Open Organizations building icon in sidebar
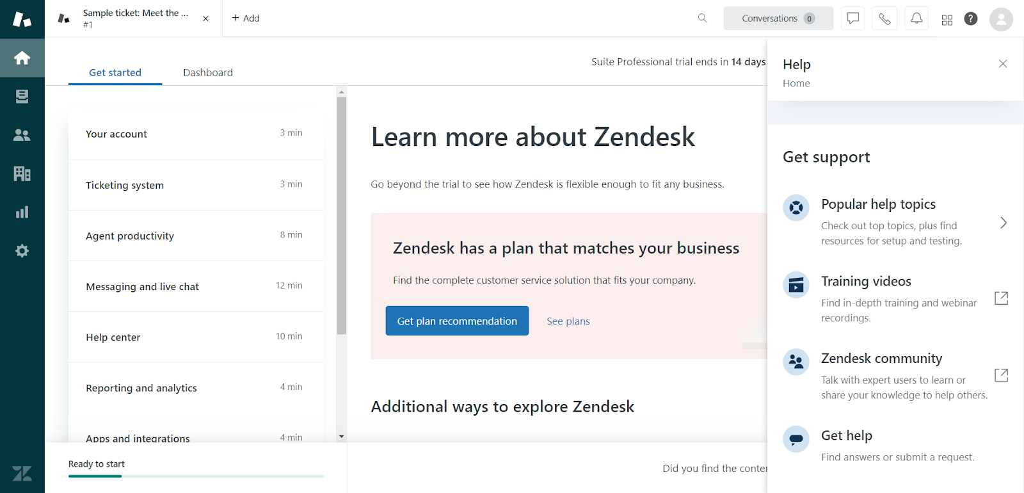1024x493 pixels. coord(22,174)
